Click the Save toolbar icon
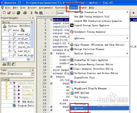Image resolution: width=137 pixels, height=113 pixels. click(x=14, y=13)
